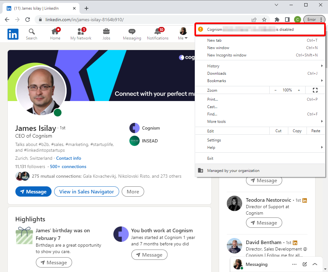
Task: Click Paste in the Edit row
Action: (316, 131)
